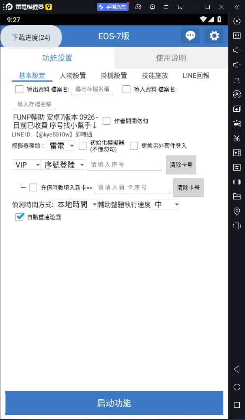Open the shared folder icon in sidebar

(237, 197)
